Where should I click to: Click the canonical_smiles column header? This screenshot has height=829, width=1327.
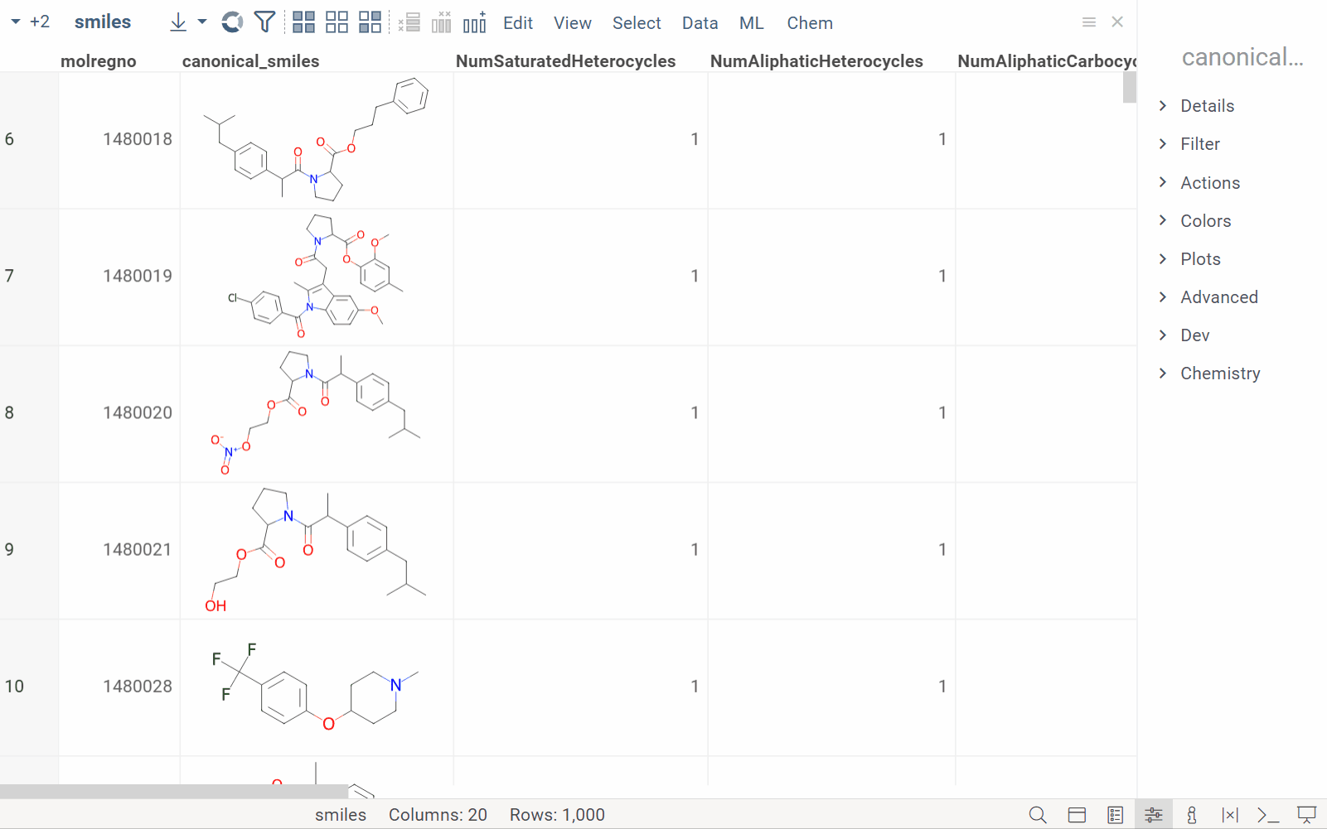(250, 61)
